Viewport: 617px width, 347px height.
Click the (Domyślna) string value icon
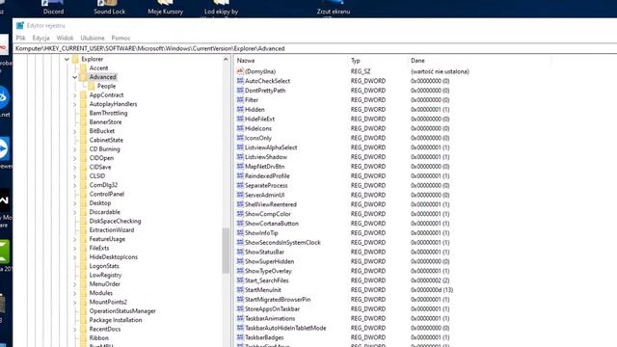click(x=240, y=71)
